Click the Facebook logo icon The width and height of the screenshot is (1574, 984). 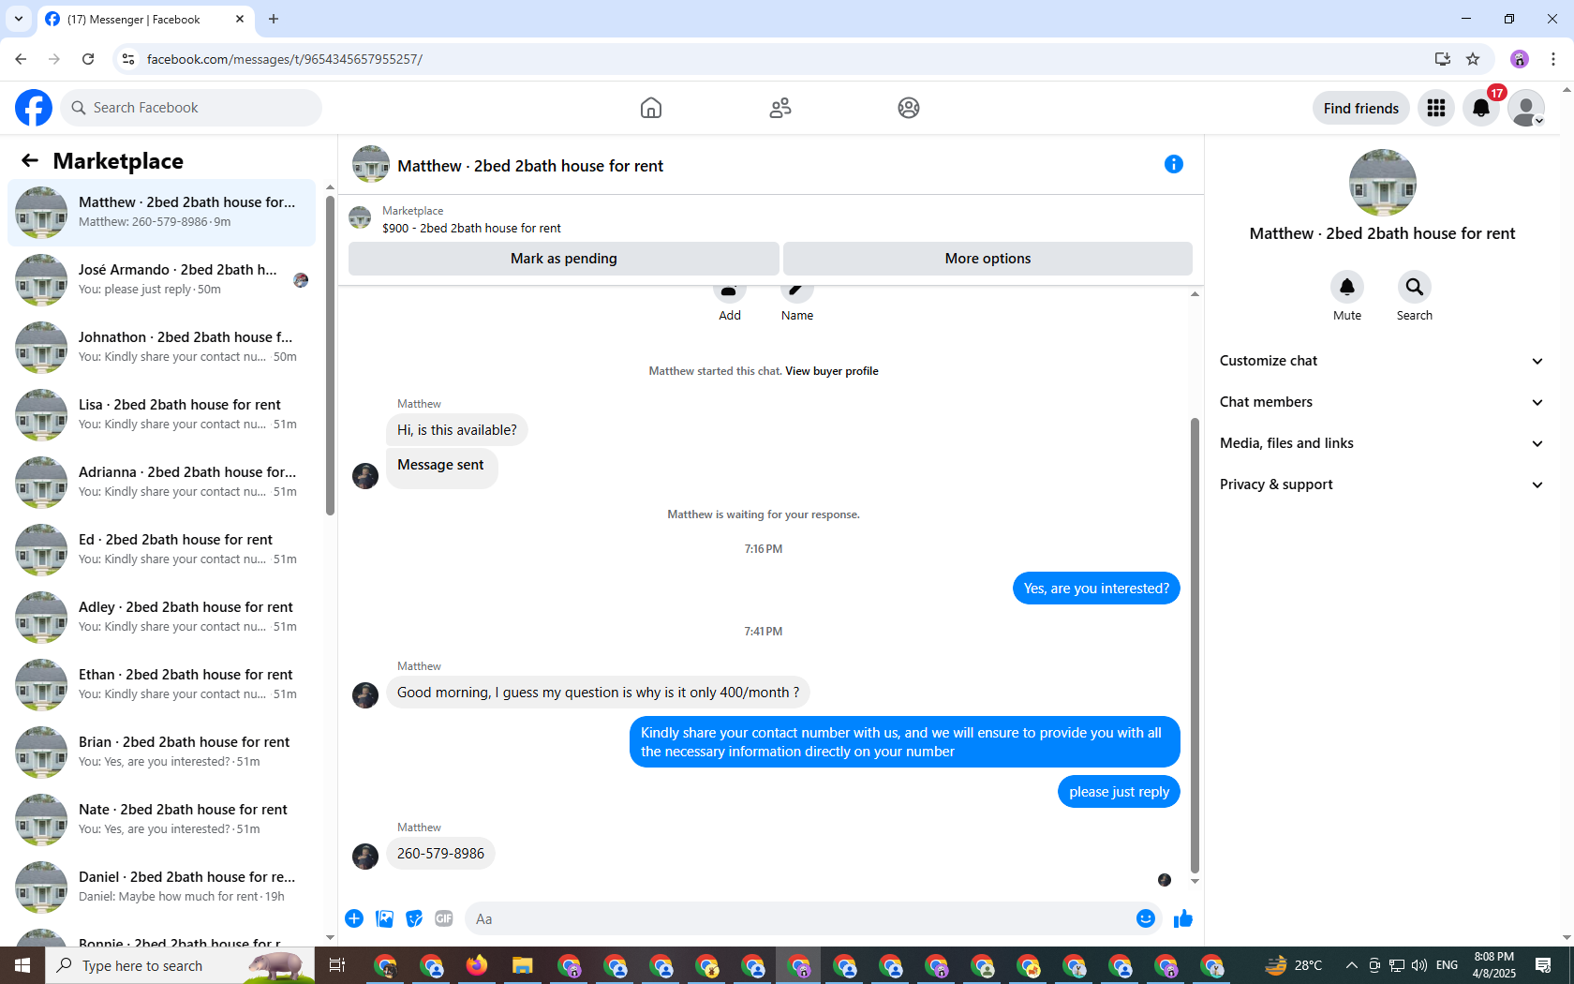click(34, 108)
